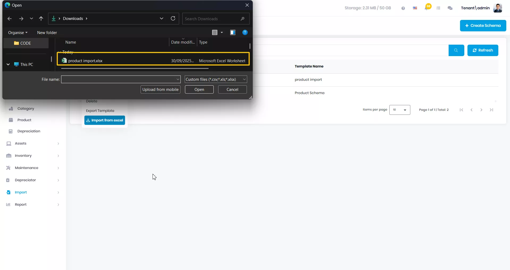The height and width of the screenshot is (270, 510).
Task: Select This PC in navigation pane
Action: click(x=27, y=64)
